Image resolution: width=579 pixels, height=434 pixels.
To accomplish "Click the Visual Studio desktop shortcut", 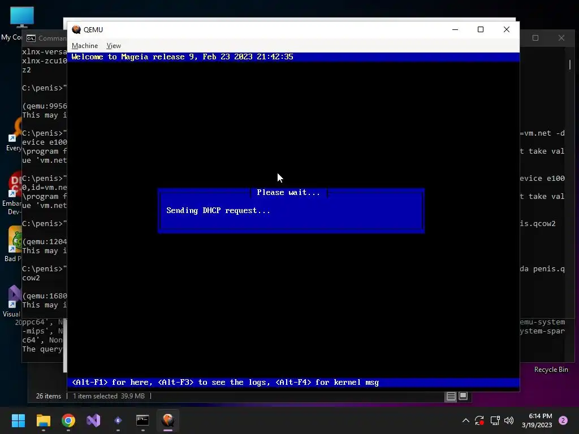I will click(x=12, y=301).
